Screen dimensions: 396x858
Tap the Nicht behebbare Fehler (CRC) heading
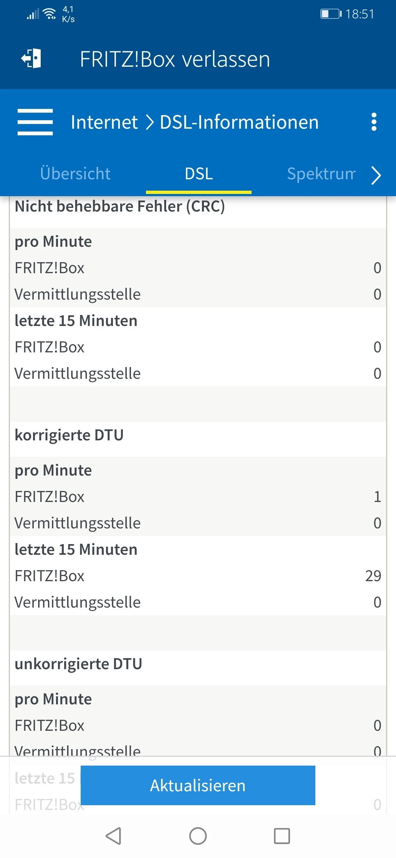[x=120, y=206]
